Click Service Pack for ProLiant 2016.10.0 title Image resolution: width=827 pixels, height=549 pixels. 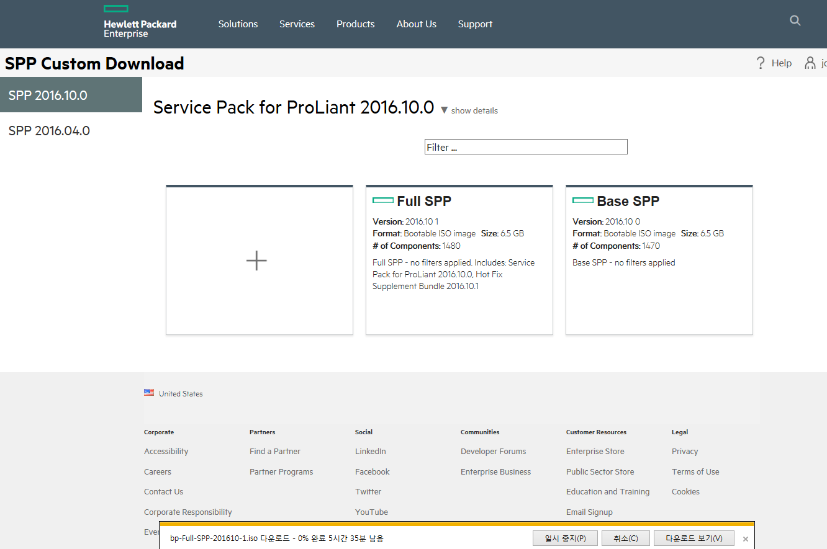294,107
